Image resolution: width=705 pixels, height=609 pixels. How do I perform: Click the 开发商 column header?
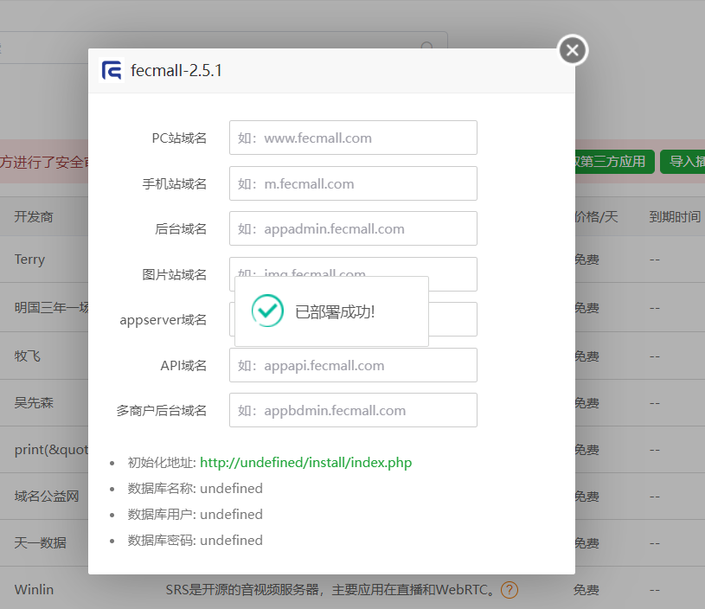coord(34,217)
